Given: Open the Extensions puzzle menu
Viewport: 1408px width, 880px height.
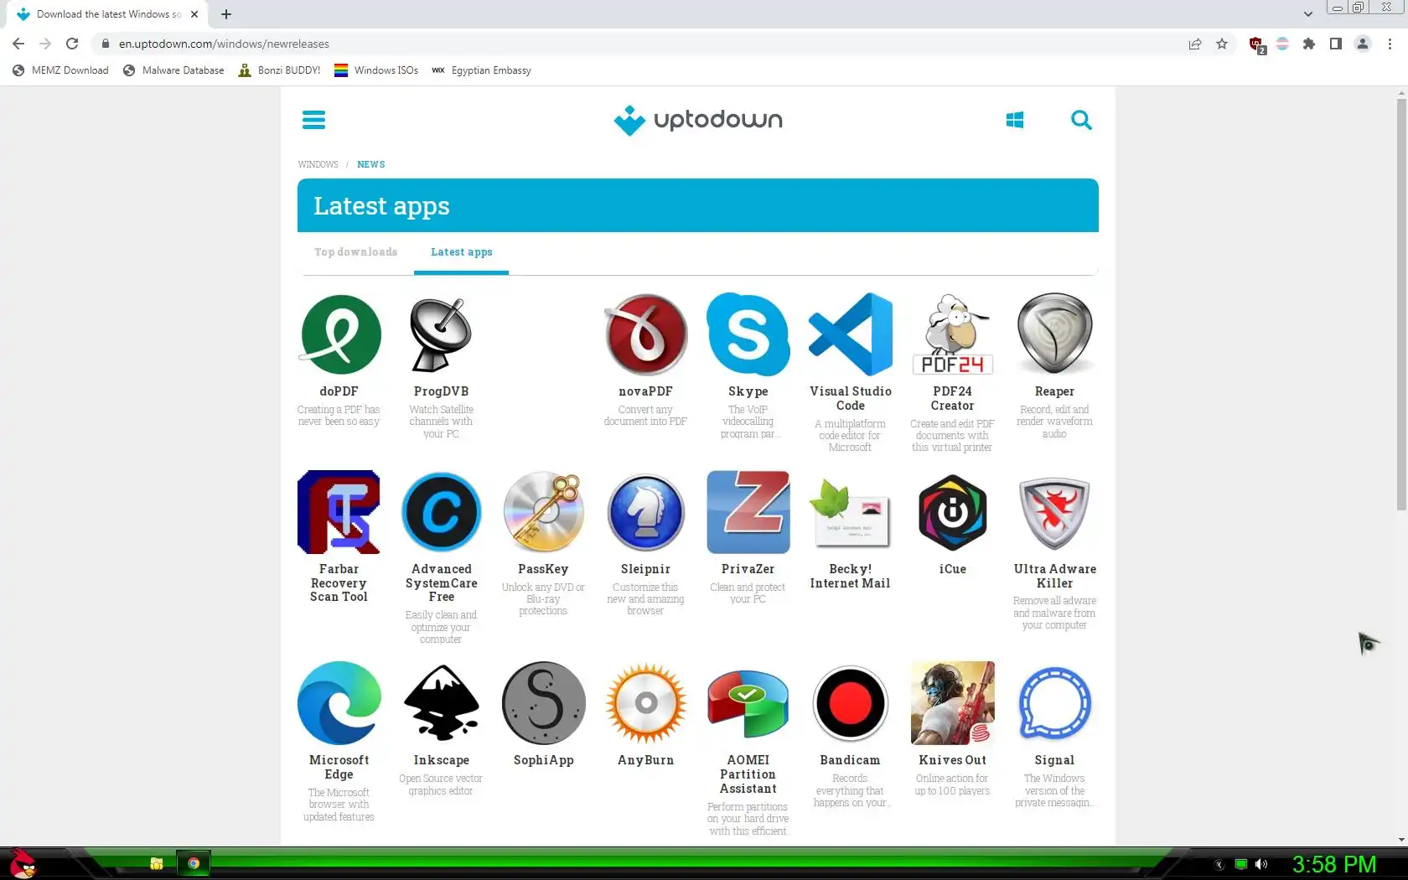Looking at the screenshot, I should 1309,44.
